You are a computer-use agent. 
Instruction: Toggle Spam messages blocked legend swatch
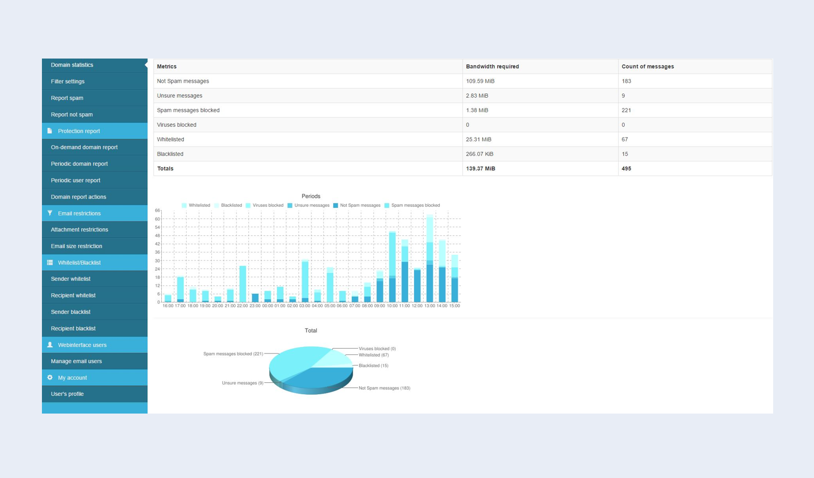tap(387, 205)
